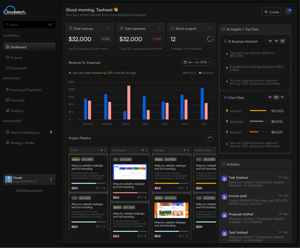Click "Top client by revenue: Atlas Inc." insight
Screen dimensions: 300x248
[x=255, y=54]
